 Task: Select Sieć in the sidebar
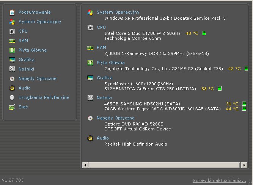click(x=23, y=107)
